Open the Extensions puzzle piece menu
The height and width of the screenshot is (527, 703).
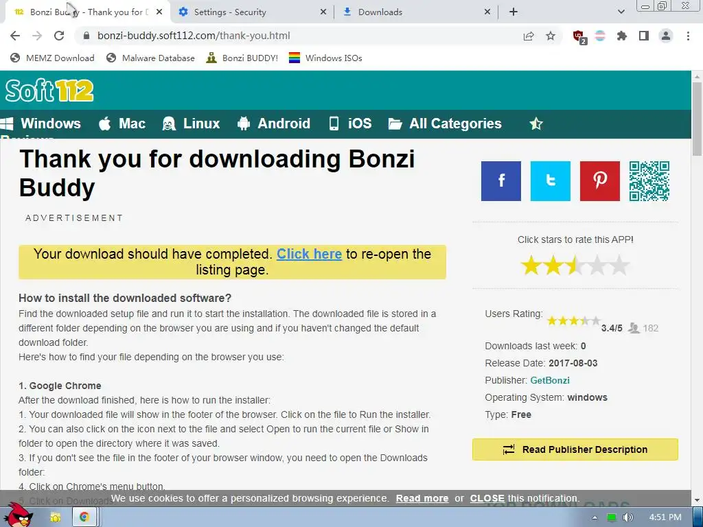[622, 36]
